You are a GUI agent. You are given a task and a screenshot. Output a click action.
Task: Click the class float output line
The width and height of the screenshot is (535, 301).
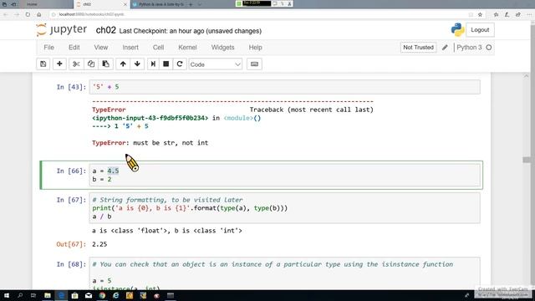pyautogui.click(x=167, y=231)
